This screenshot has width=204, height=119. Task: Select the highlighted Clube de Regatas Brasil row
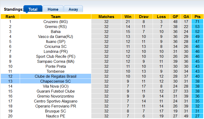tap(56, 76)
